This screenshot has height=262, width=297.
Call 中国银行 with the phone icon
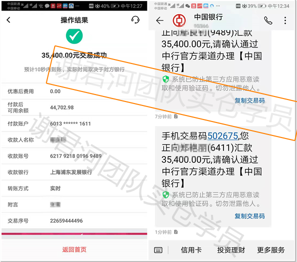coord(268,20)
